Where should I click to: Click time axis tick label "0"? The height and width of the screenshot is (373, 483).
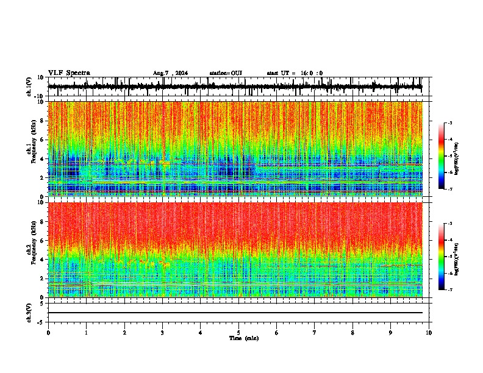pyautogui.click(x=48, y=333)
